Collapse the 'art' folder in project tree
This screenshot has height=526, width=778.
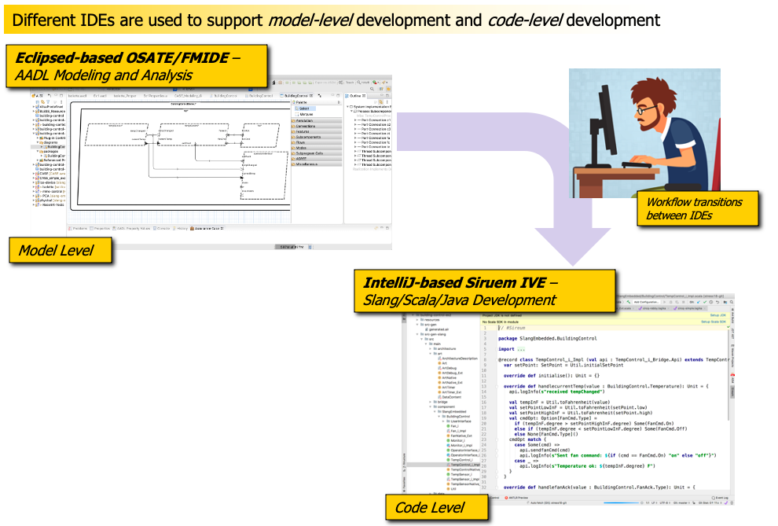coord(431,352)
